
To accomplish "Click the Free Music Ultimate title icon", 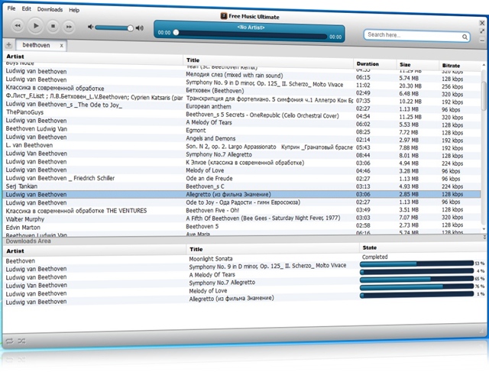I will click(224, 16).
